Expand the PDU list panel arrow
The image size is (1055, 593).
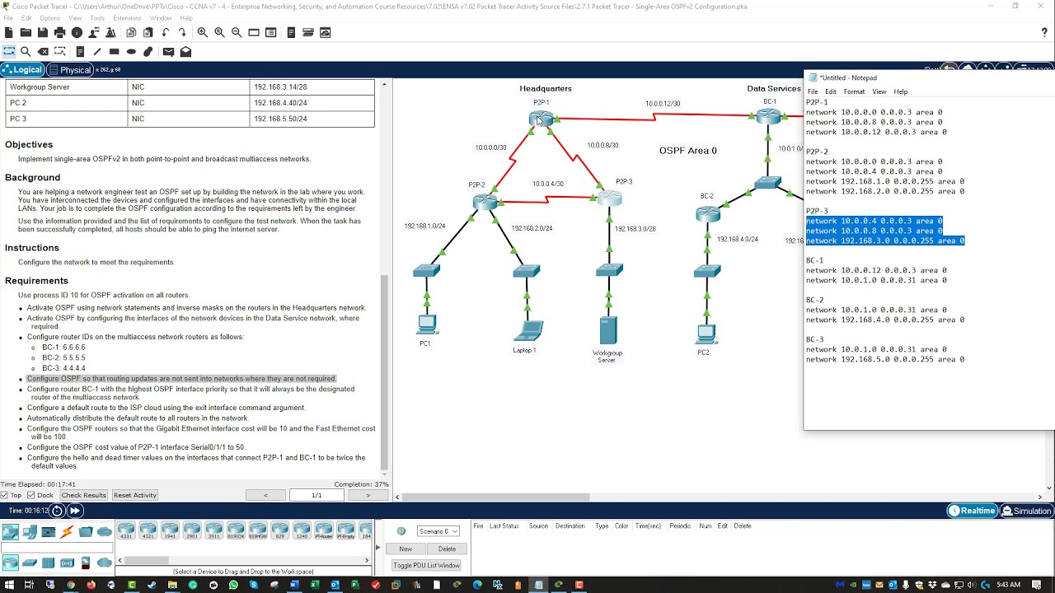[377, 548]
